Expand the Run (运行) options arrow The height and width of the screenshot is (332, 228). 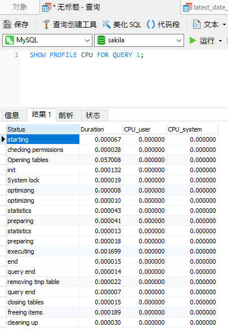(x=221, y=41)
